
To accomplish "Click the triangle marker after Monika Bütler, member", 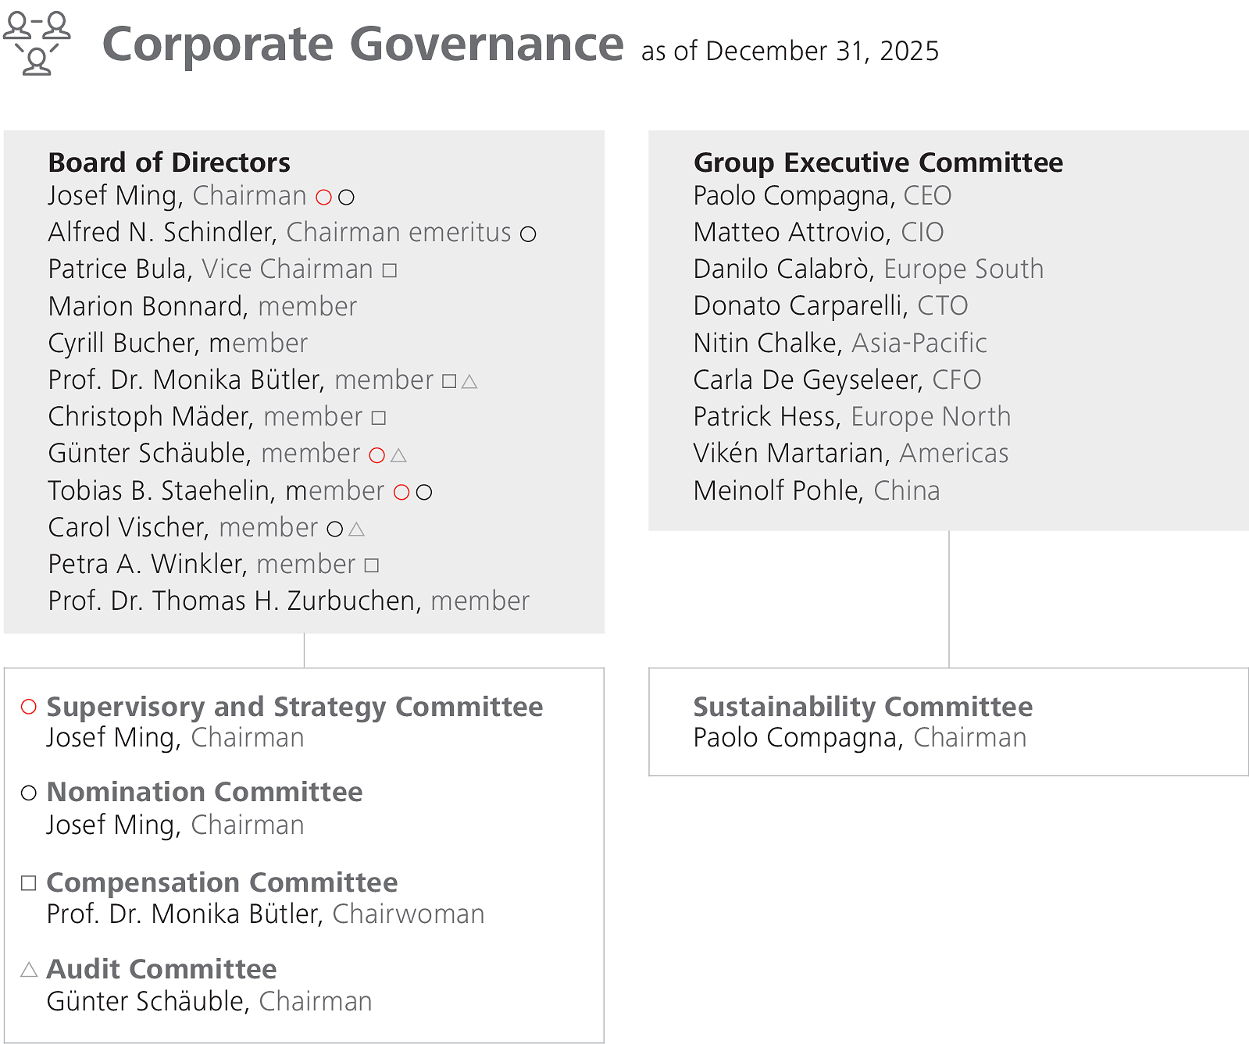I will (x=469, y=381).
